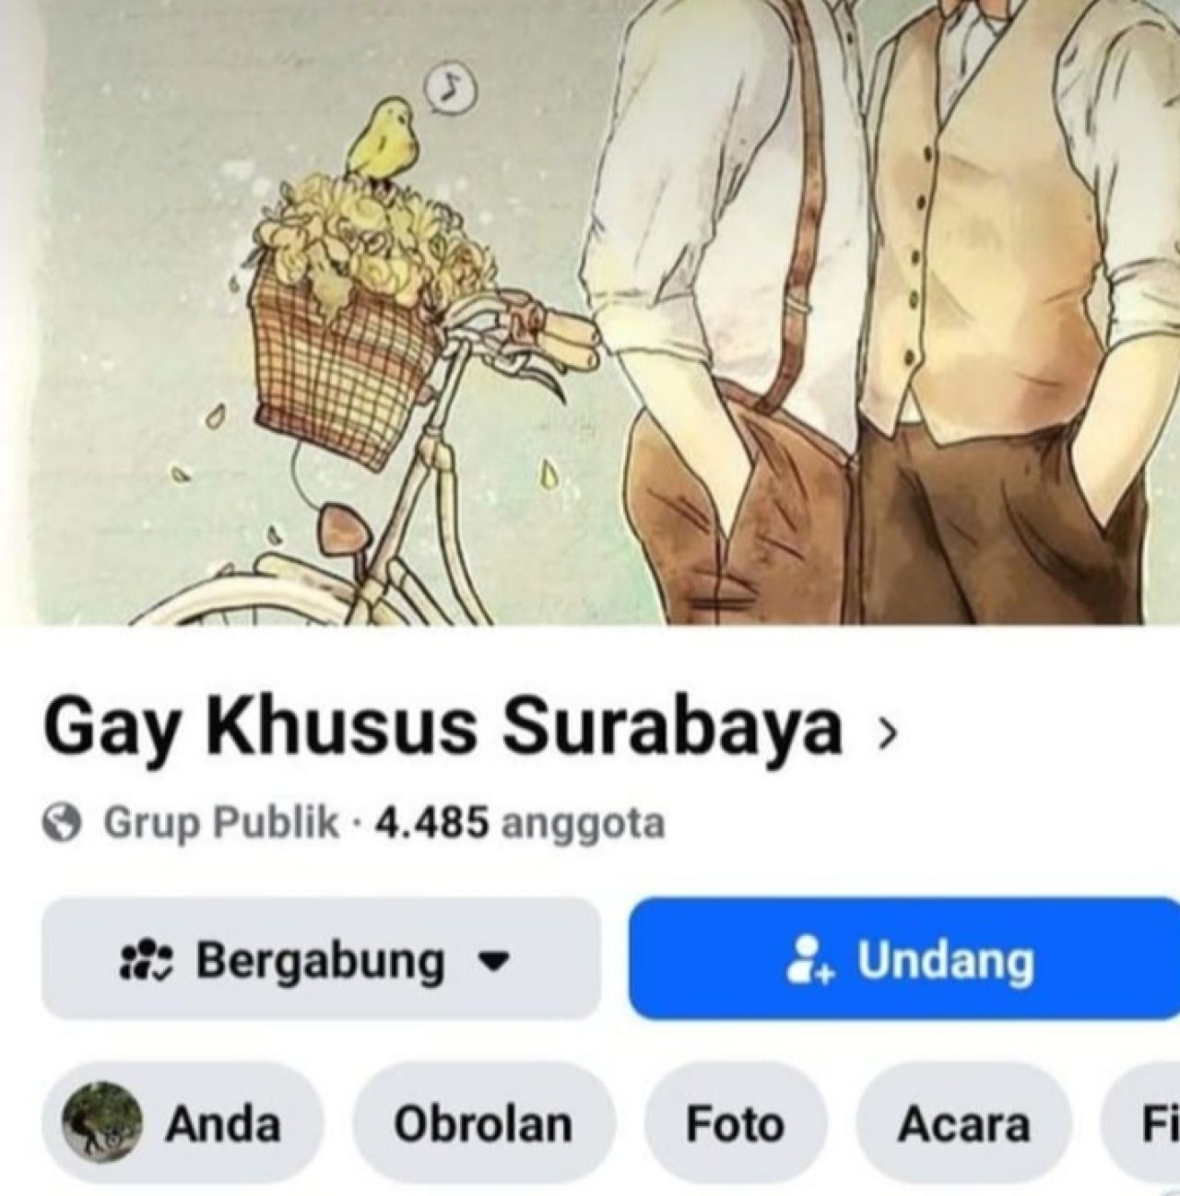Viewport: 1180px width, 1196px height.
Task: Click the globe icon beside Grup Publik
Action: pos(64,823)
